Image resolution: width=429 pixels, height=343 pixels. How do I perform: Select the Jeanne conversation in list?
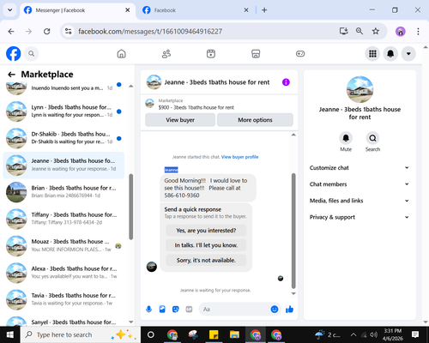click(x=63, y=165)
